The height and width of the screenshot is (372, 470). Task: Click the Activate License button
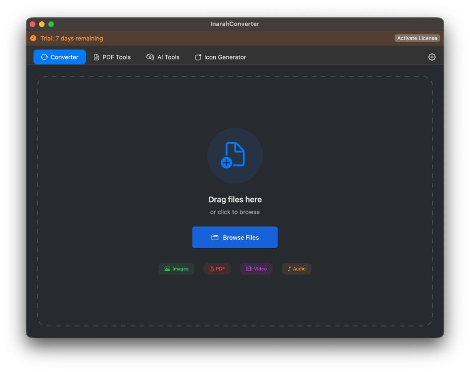tap(417, 38)
